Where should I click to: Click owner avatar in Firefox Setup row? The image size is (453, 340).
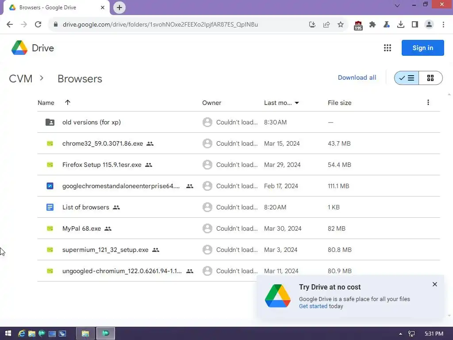[x=207, y=165]
